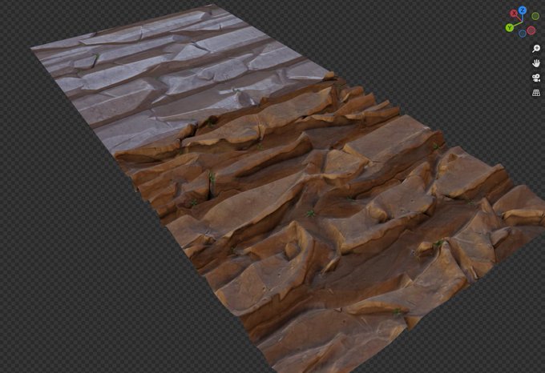Toggle perspective/orthographic with the grid icon
The height and width of the screenshot is (373, 545).
pyautogui.click(x=536, y=93)
